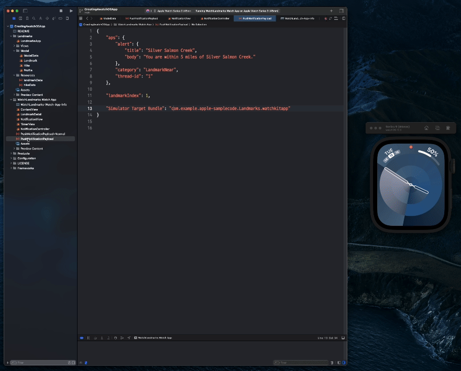This screenshot has height=371, width=461.
Task: Open the Breakpoint navigator icon
Action: [x=60, y=18]
